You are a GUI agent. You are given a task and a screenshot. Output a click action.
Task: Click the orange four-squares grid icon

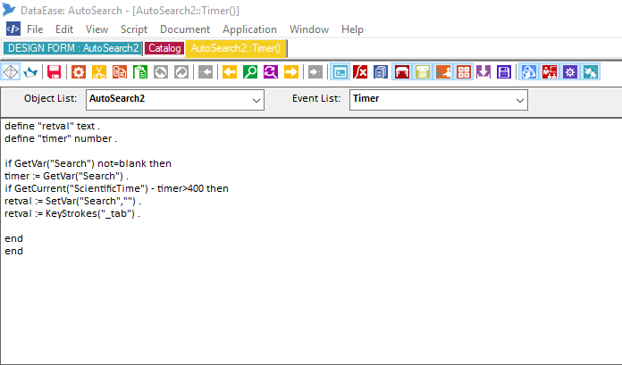[x=463, y=72]
